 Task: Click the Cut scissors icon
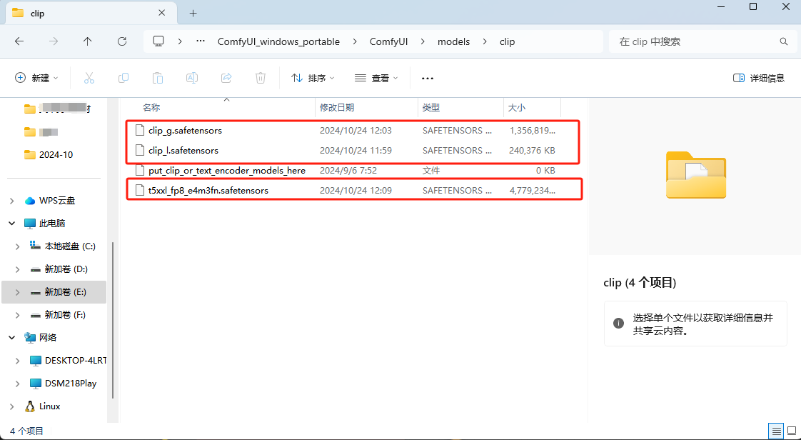point(89,78)
